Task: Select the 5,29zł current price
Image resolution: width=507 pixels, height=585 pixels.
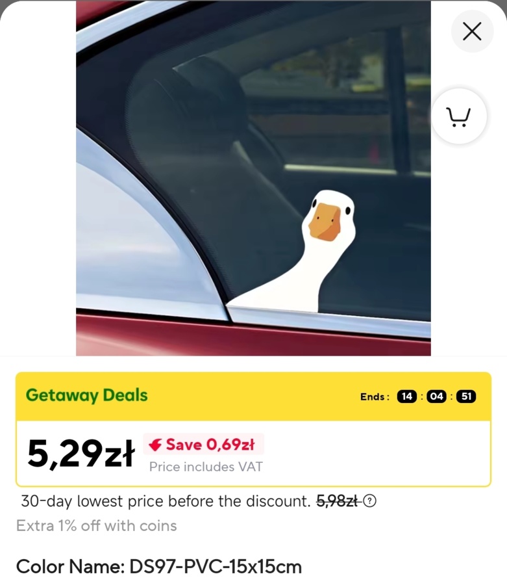Action: [x=81, y=454]
